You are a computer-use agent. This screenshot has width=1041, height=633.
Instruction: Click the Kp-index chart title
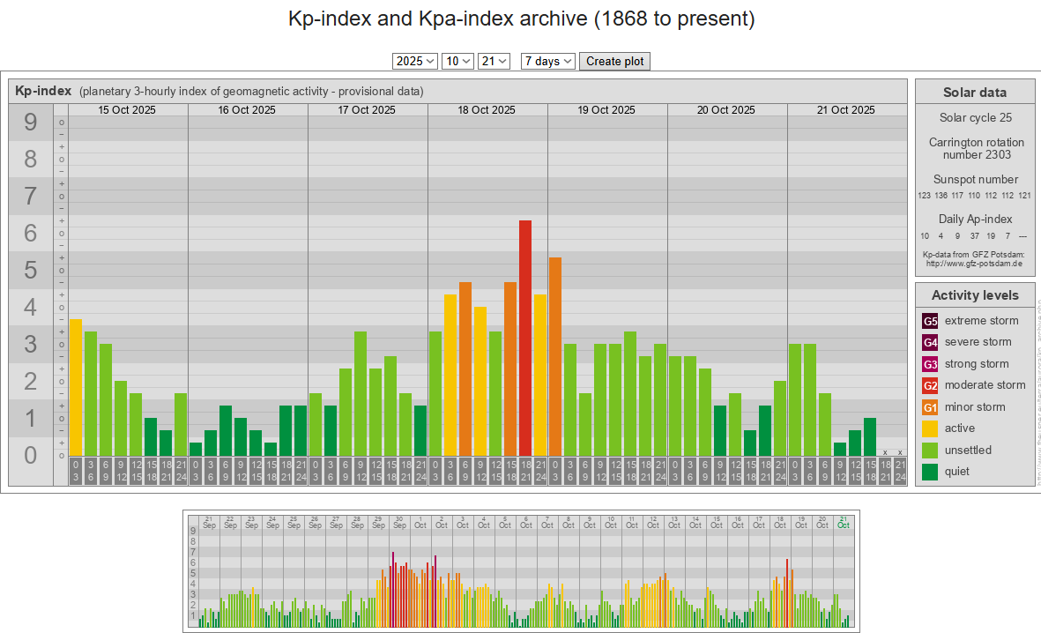coord(43,91)
